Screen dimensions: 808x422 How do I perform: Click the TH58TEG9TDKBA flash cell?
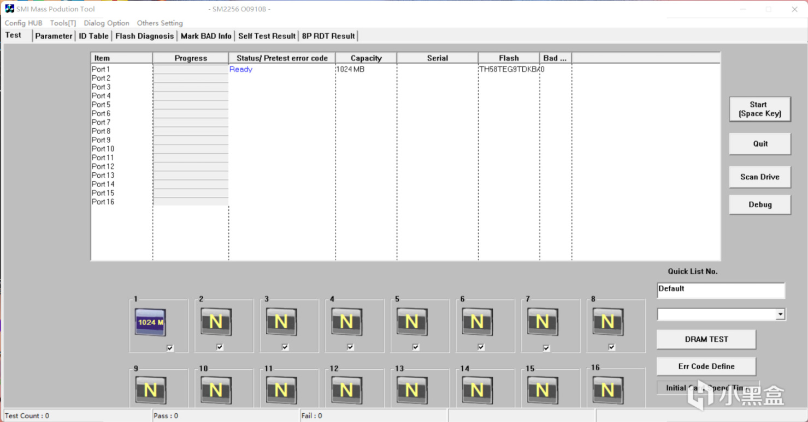pos(509,69)
